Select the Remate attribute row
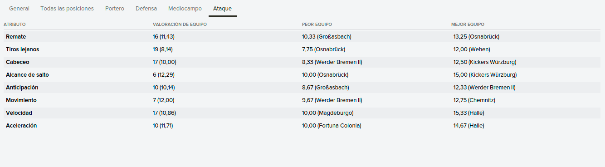Viewport: 605px width, 167px height. coord(302,36)
